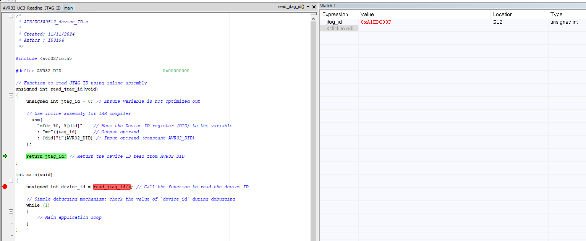Collapse the while loop block fold
This screenshot has height=241, width=586.
coord(11,211)
